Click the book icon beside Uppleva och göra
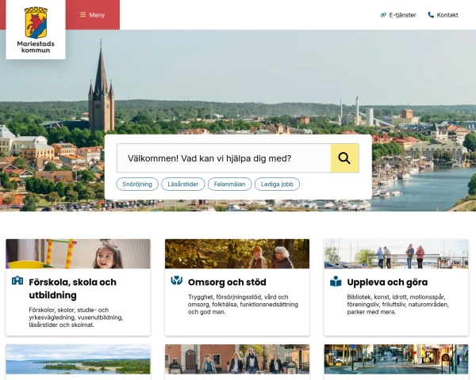The height and width of the screenshot is (380, 476). tap(336, 282)
